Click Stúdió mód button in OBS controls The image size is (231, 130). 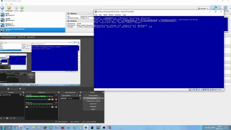pyautogui.click(x=93, y=104)
